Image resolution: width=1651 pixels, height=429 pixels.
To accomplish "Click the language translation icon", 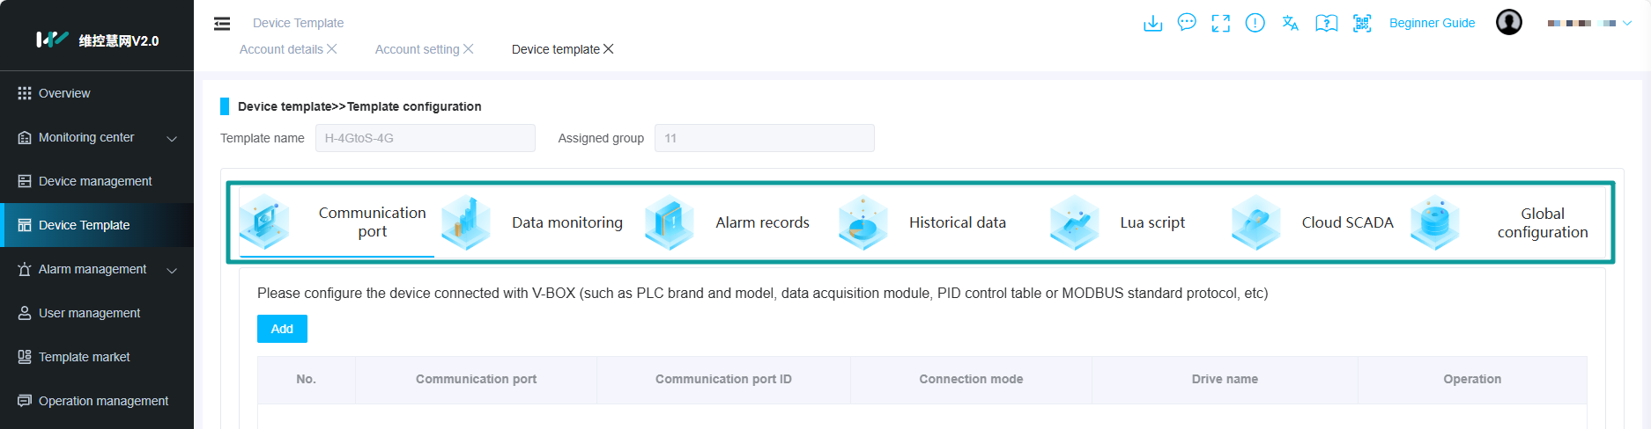I will [x=1290, y=24].
